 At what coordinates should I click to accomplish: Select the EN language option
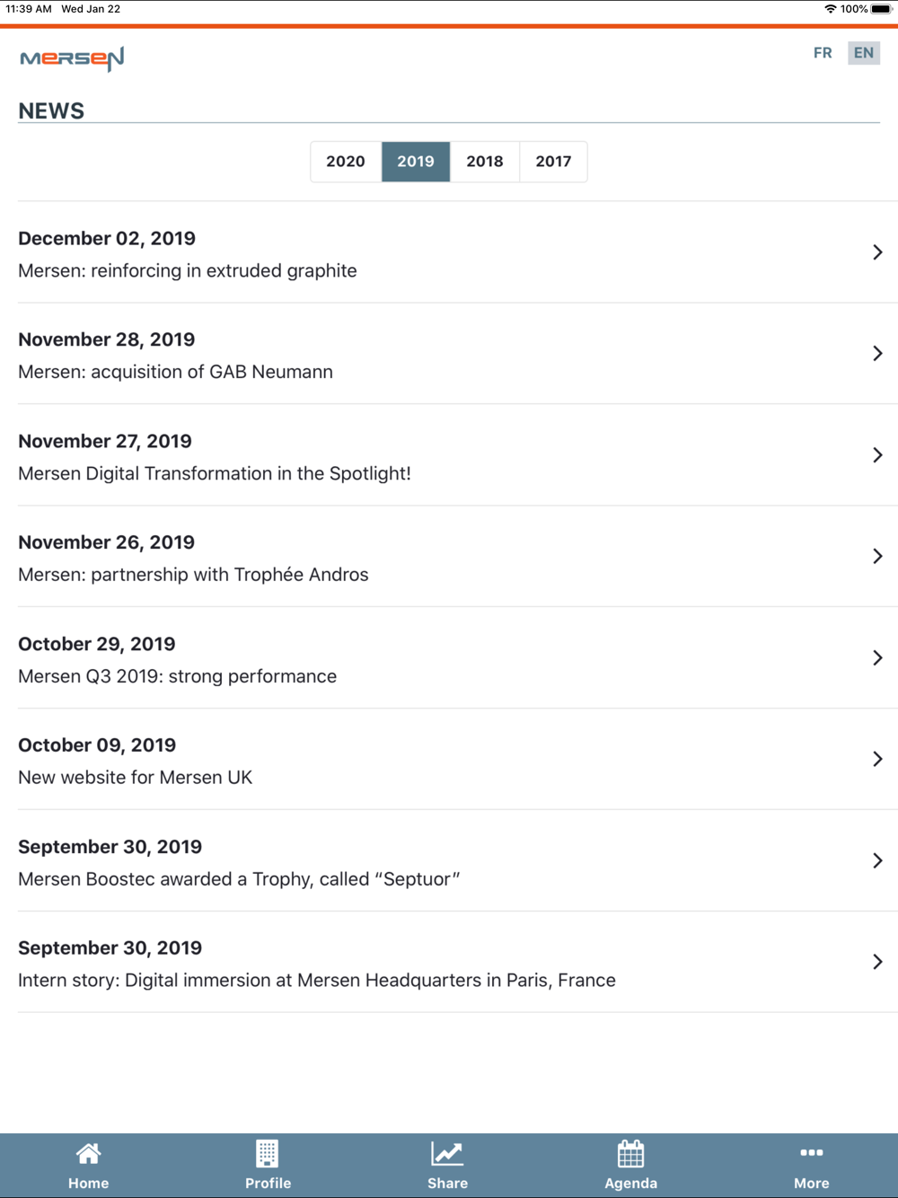coord(864,53)
